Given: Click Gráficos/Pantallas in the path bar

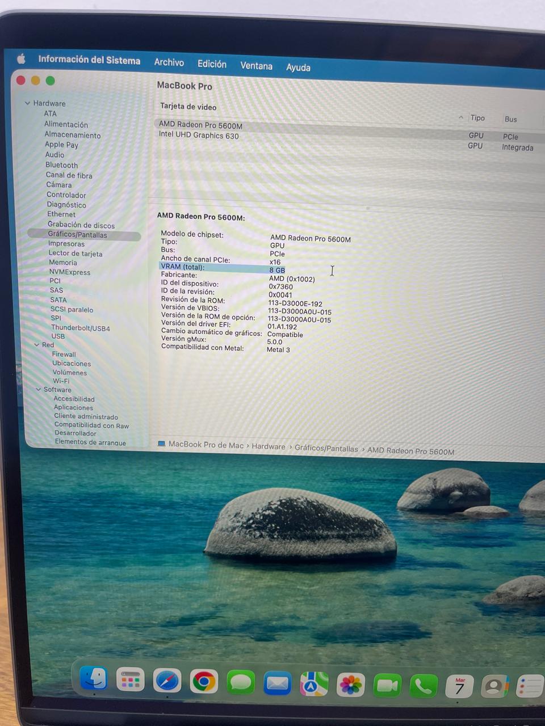Looking at the screenshot, I should (326, 448).
